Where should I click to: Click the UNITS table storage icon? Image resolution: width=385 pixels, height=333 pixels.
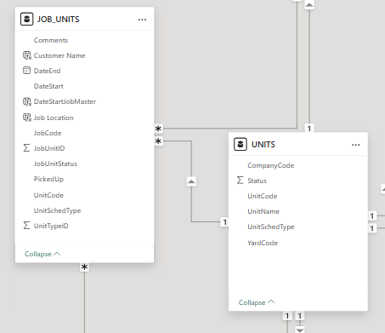(241, 144)
